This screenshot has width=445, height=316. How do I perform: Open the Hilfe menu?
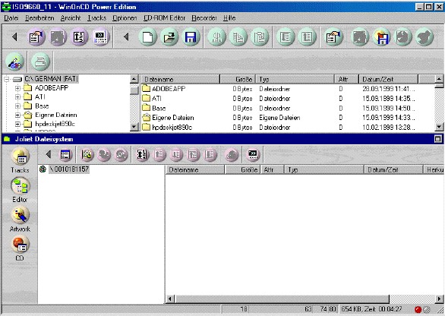pos(229,18)
